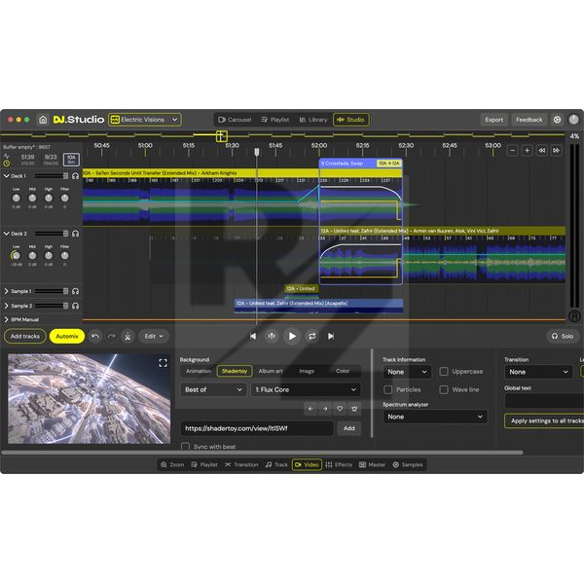Switch to the Carousel view
Viewport: 584px width, 584px height.
(x=235, y=120)
